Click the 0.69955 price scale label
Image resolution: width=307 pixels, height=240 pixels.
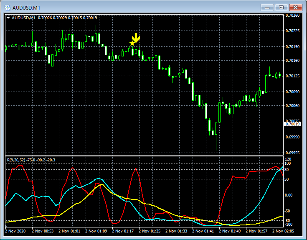[x=292, y=153]
